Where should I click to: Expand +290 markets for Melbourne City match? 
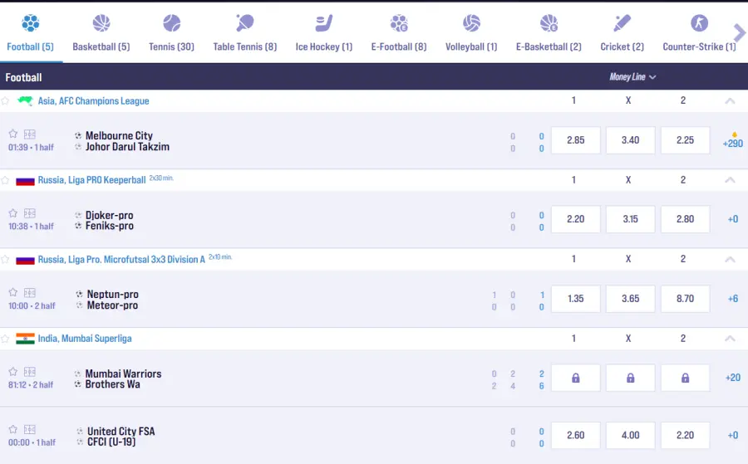click(x=733, y=143)
